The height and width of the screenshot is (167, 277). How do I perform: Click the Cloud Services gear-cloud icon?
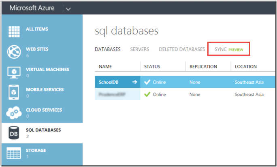(14, 113)
